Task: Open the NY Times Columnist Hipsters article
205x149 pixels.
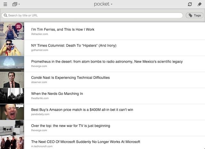Action: point(74,46)
